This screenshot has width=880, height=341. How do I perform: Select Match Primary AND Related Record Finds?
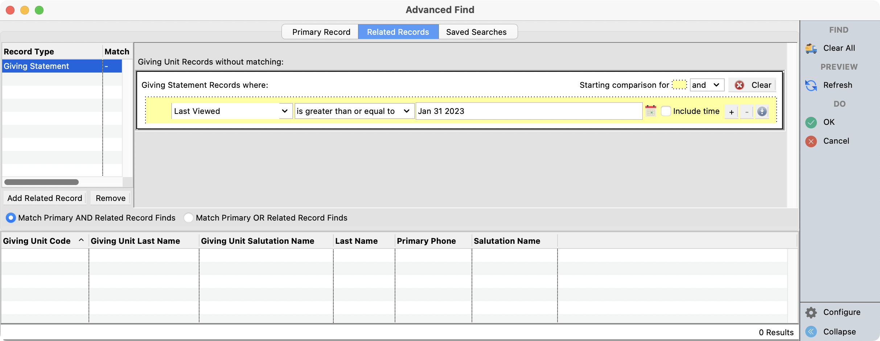pyautogui.click(x=11, y=218)
